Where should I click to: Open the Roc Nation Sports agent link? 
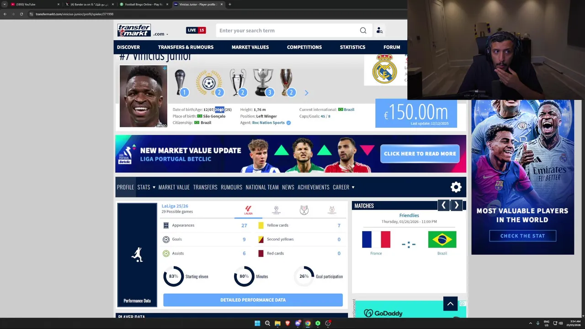[x=268, y=122]
